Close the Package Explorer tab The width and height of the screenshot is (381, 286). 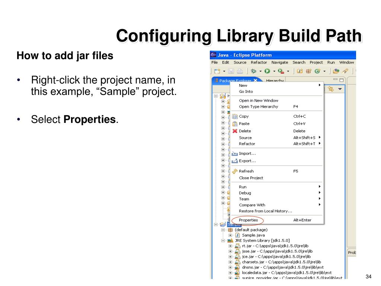[255, 80]
